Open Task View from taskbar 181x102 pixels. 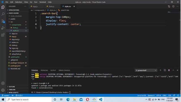(x=61, y=99)
